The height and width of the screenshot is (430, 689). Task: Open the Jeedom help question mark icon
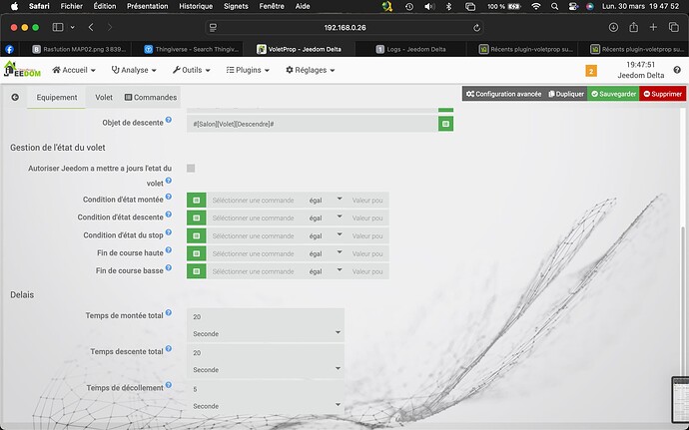click(677, 70)
